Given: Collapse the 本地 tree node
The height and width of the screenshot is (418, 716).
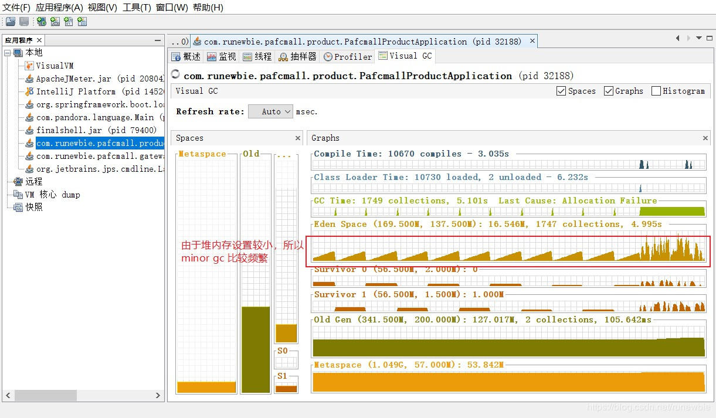Looking at the screenshot, I should [x=8, y=53].
